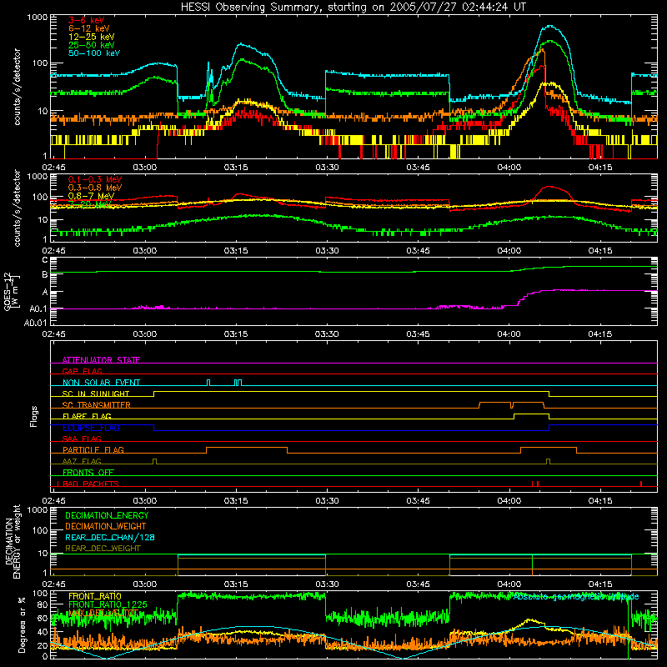
Task: Click the DECIMATION_ENERGY legend label
Action: coord(107,515)
